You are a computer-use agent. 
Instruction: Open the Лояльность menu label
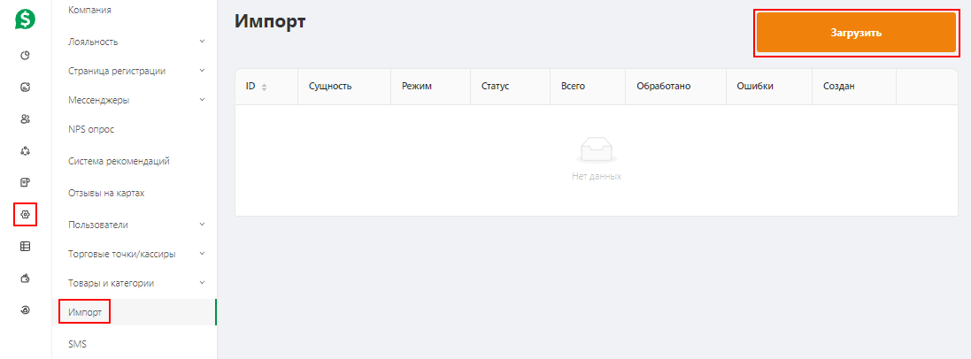93,42
